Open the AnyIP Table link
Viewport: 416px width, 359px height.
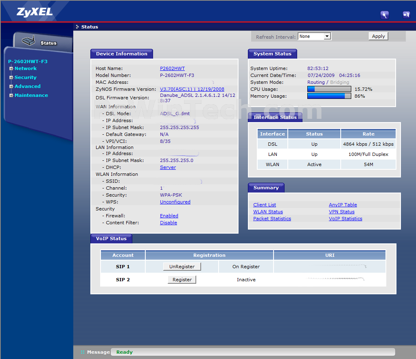343,205
